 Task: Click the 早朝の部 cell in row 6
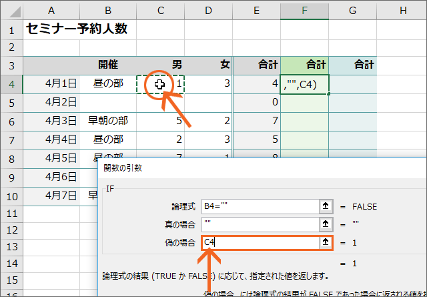108,121
